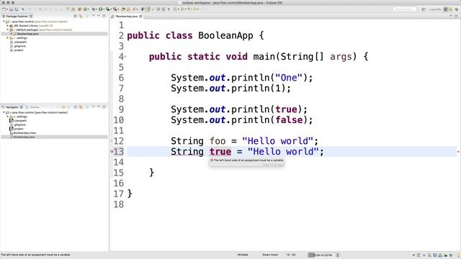Collapse the default package node
Screen dimensions: 461x259
click(8, 30)
